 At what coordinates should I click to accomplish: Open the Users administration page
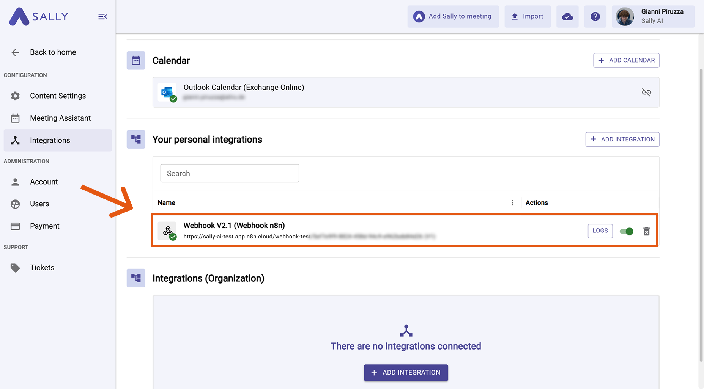pyautogui.click(x=39, y=204)
